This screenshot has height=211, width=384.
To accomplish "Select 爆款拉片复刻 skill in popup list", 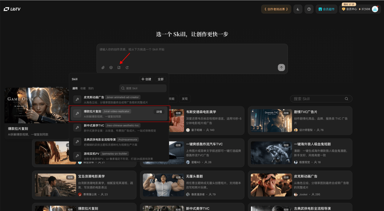I will click(x=119, y=113).
